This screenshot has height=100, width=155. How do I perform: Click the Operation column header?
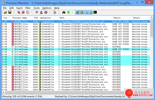pos(49,18)
